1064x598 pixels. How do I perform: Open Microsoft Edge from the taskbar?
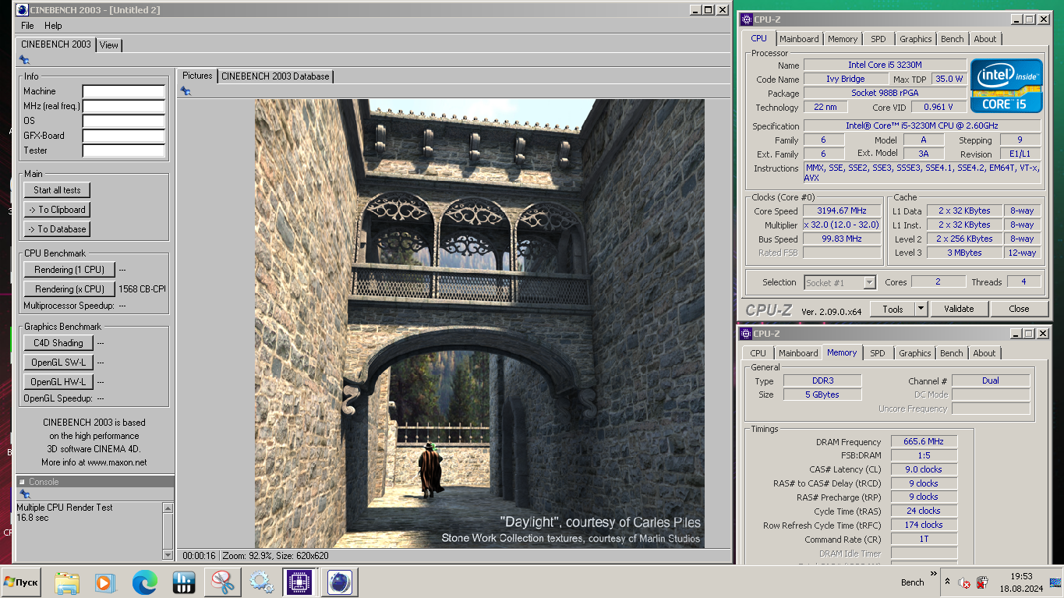point(144,582)
